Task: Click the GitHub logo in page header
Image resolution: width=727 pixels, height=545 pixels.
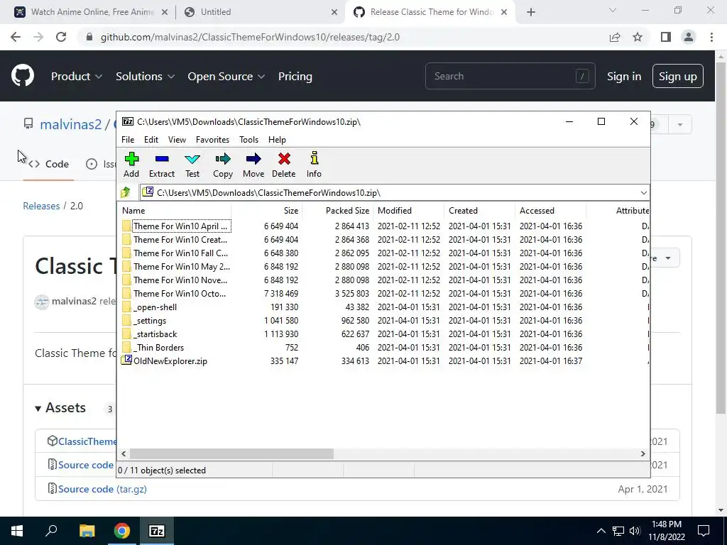Action: (x=23, y=76)
